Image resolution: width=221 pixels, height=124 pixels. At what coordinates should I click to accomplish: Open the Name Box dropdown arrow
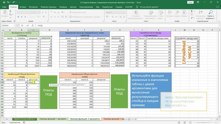click(x=14, y=25)
